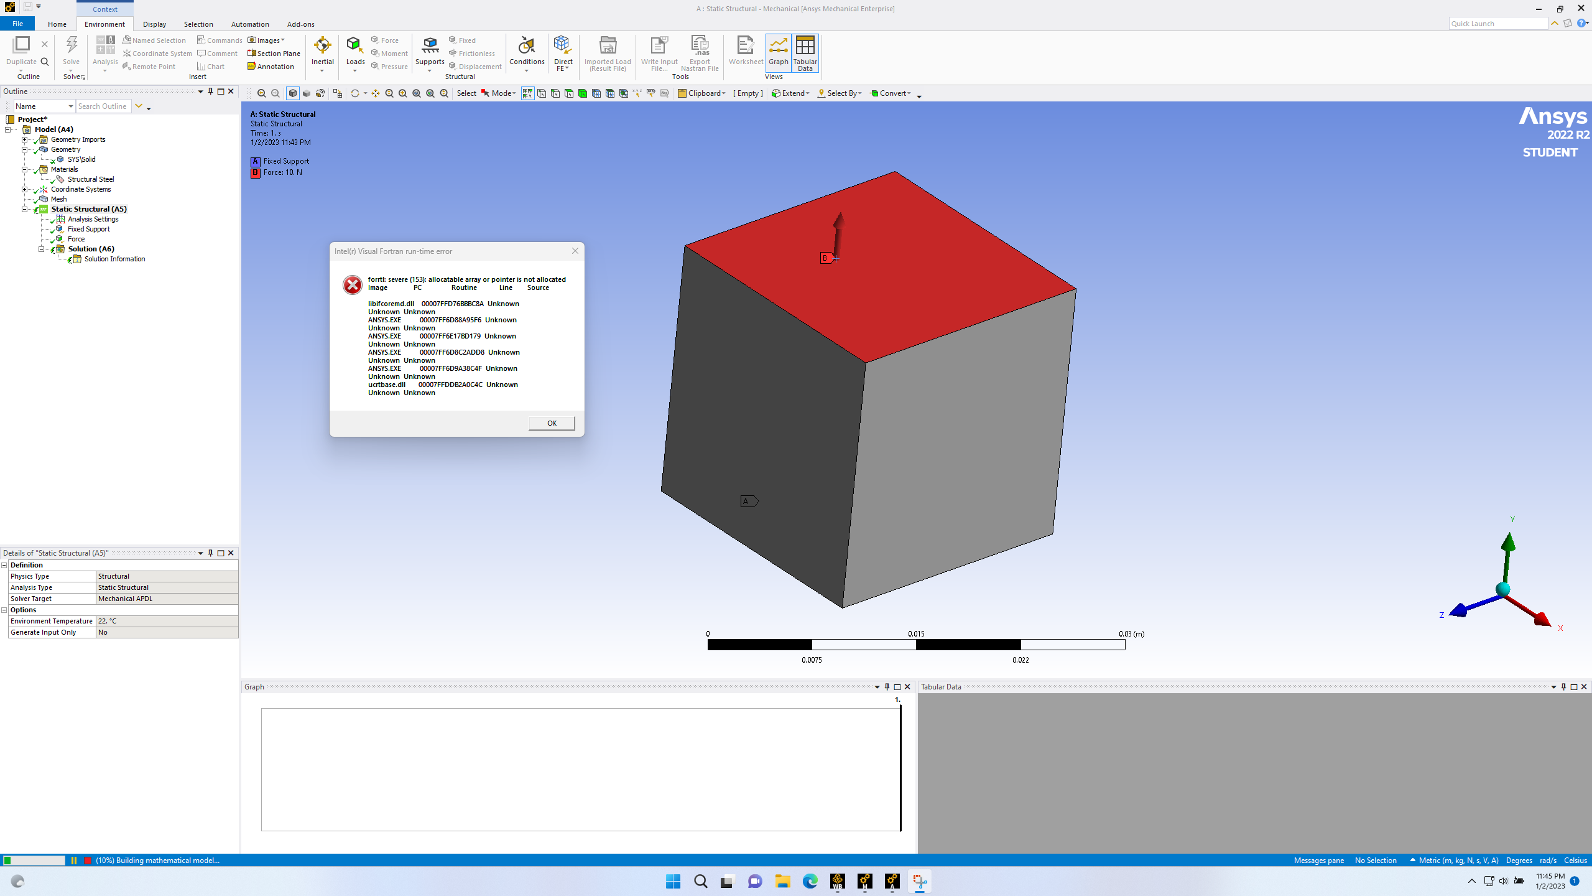Click the Solve lightning icon
This screenshot has width=1592, height=896.
pyautogui.click(x=72, y=45)
